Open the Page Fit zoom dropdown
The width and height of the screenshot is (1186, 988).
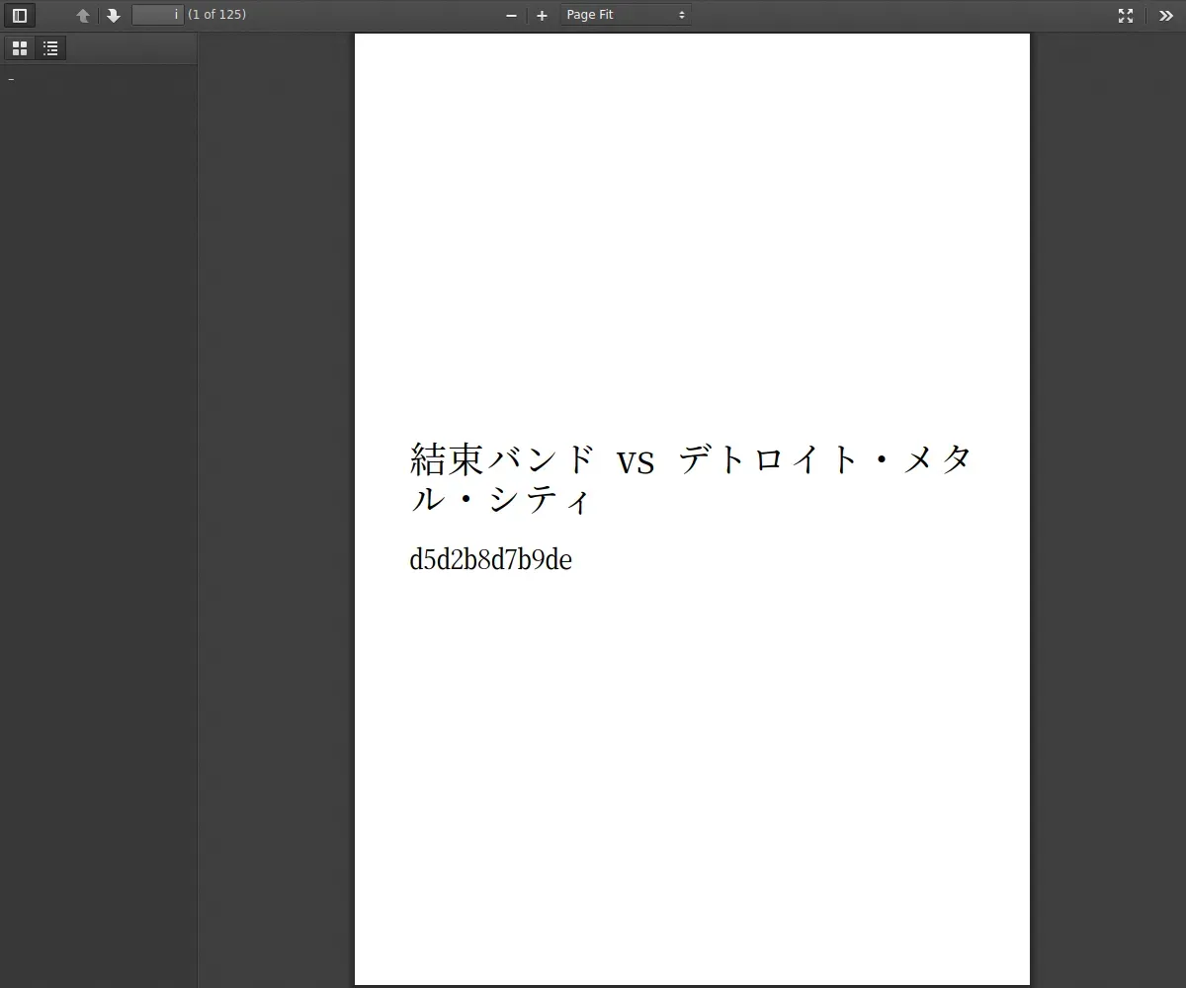[626, 15]
